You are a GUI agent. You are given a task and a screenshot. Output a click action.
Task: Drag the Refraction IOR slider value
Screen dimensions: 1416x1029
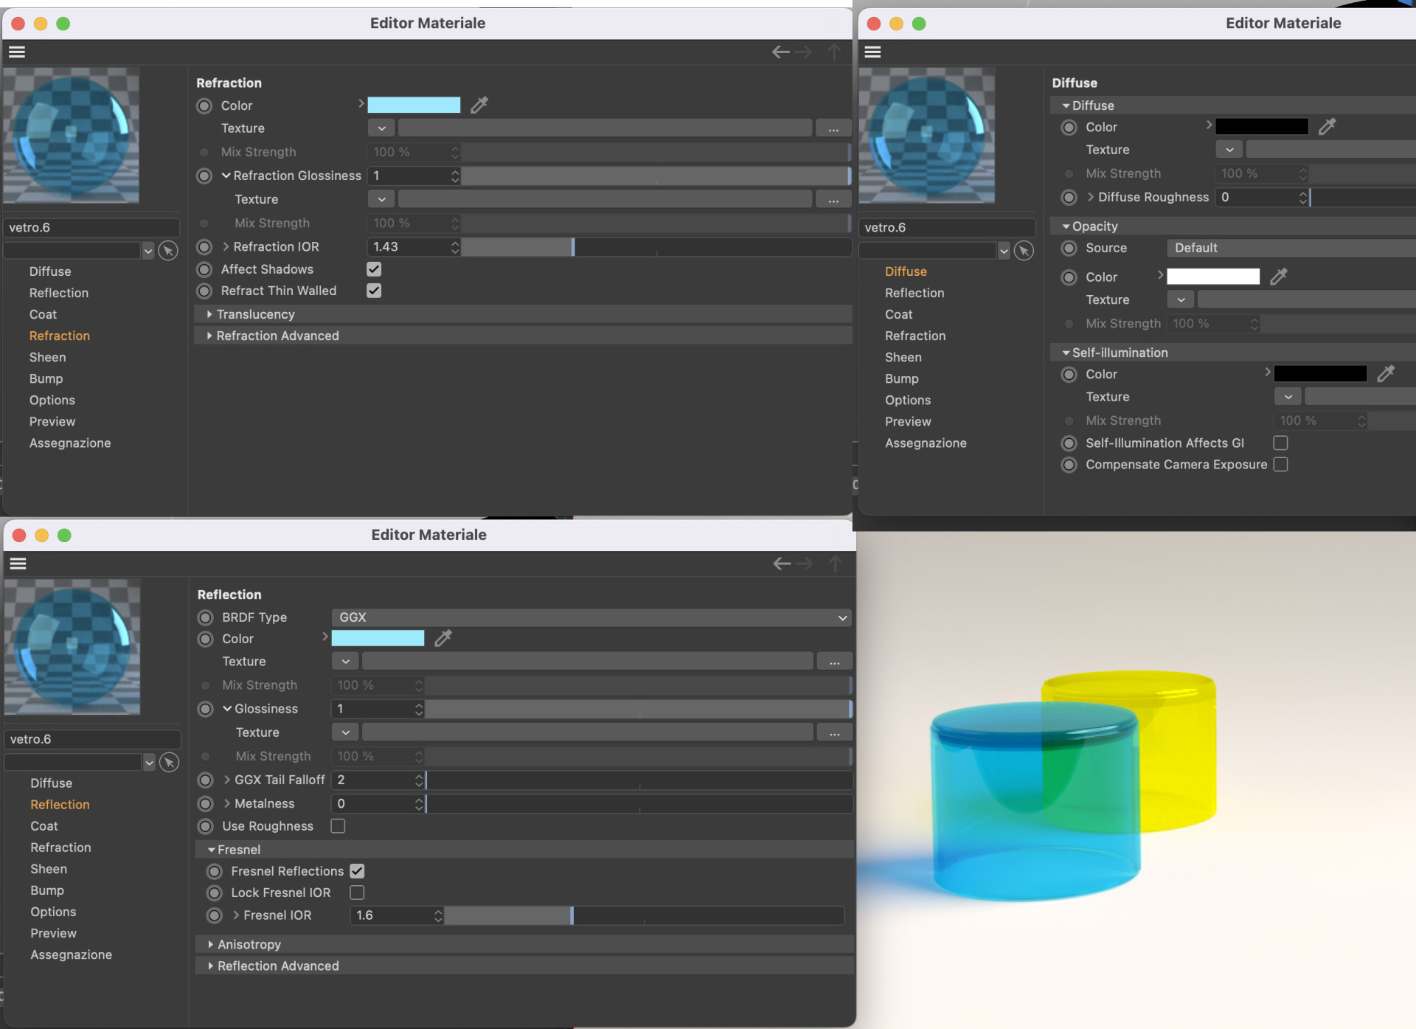(576, 246)
